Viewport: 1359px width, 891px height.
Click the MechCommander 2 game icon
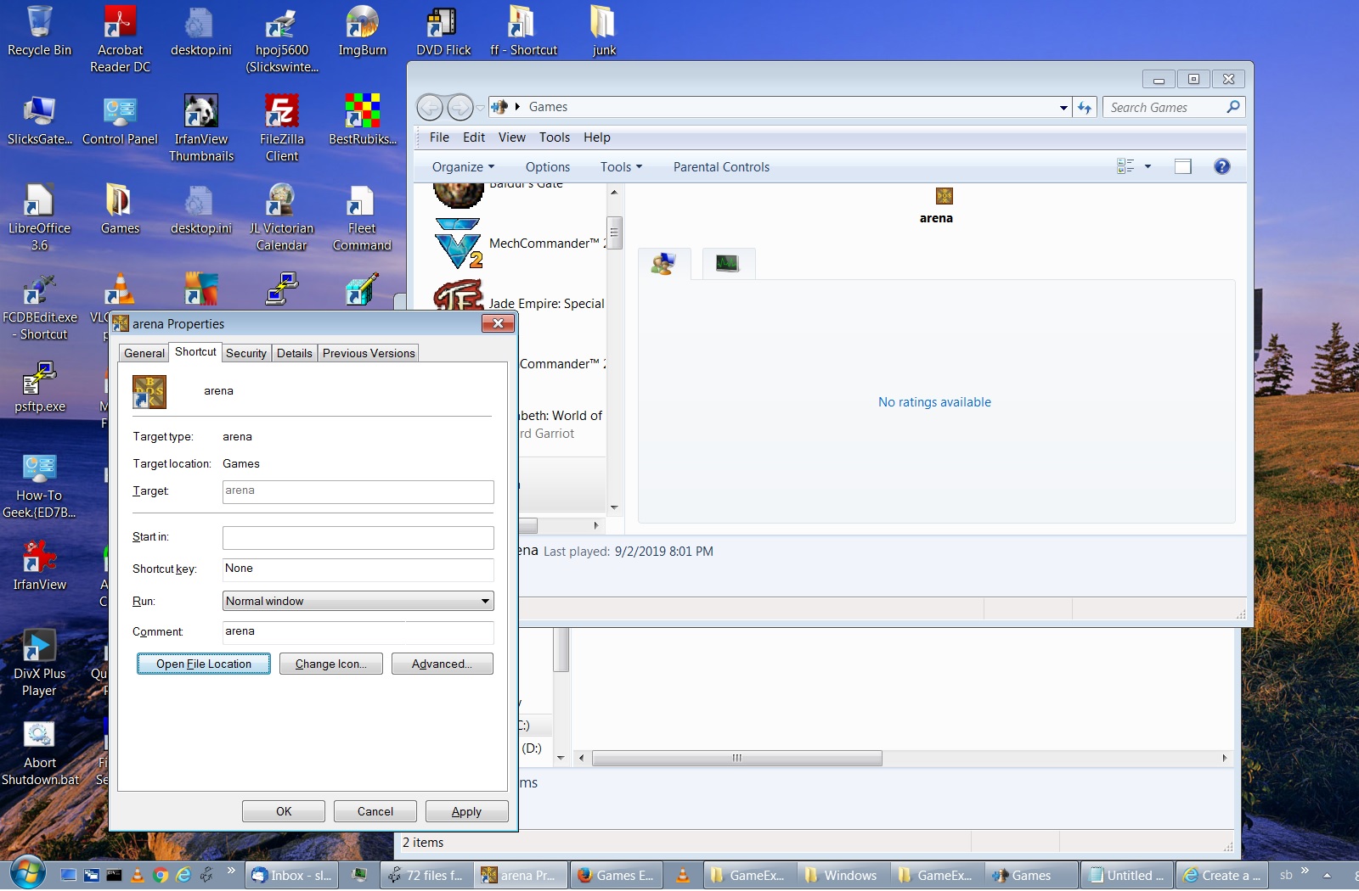coord(459,243)
